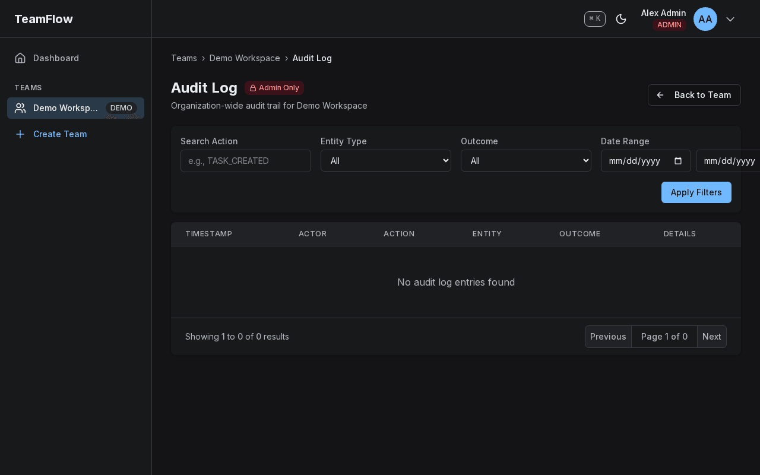
Task: Click the Next pagination button
Action: (x=711, y=337)
